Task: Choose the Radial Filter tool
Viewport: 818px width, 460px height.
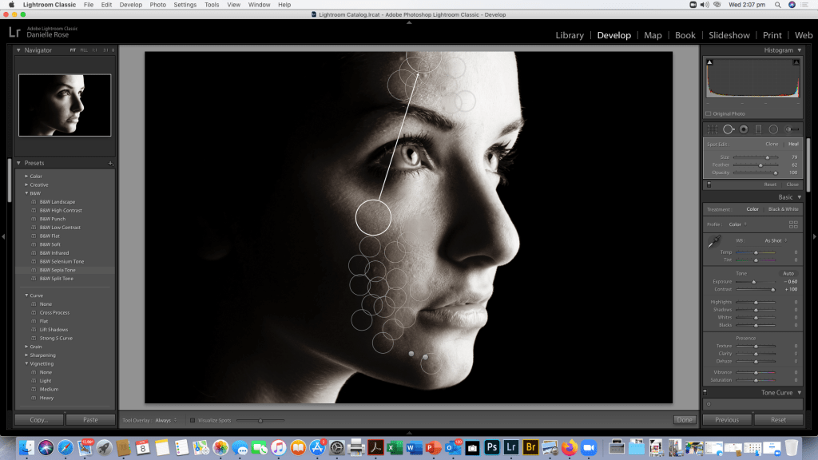Action: pyautogui.click(x=773, y=129)
